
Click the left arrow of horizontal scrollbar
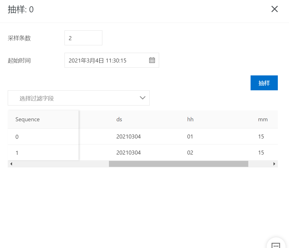pyautogui.click(x=11, y=164)
